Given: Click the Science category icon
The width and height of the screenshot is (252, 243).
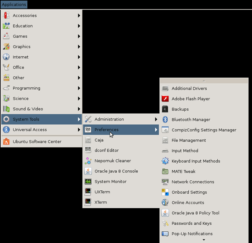Looking at the screenshot, I should 6,99.
